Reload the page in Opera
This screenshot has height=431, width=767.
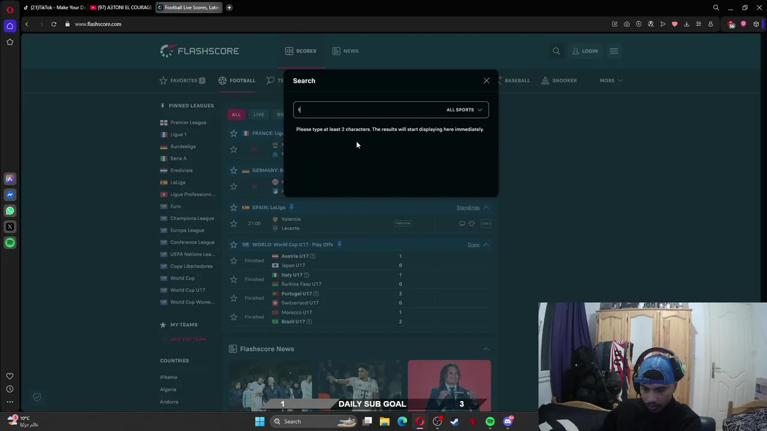point(54,24)
